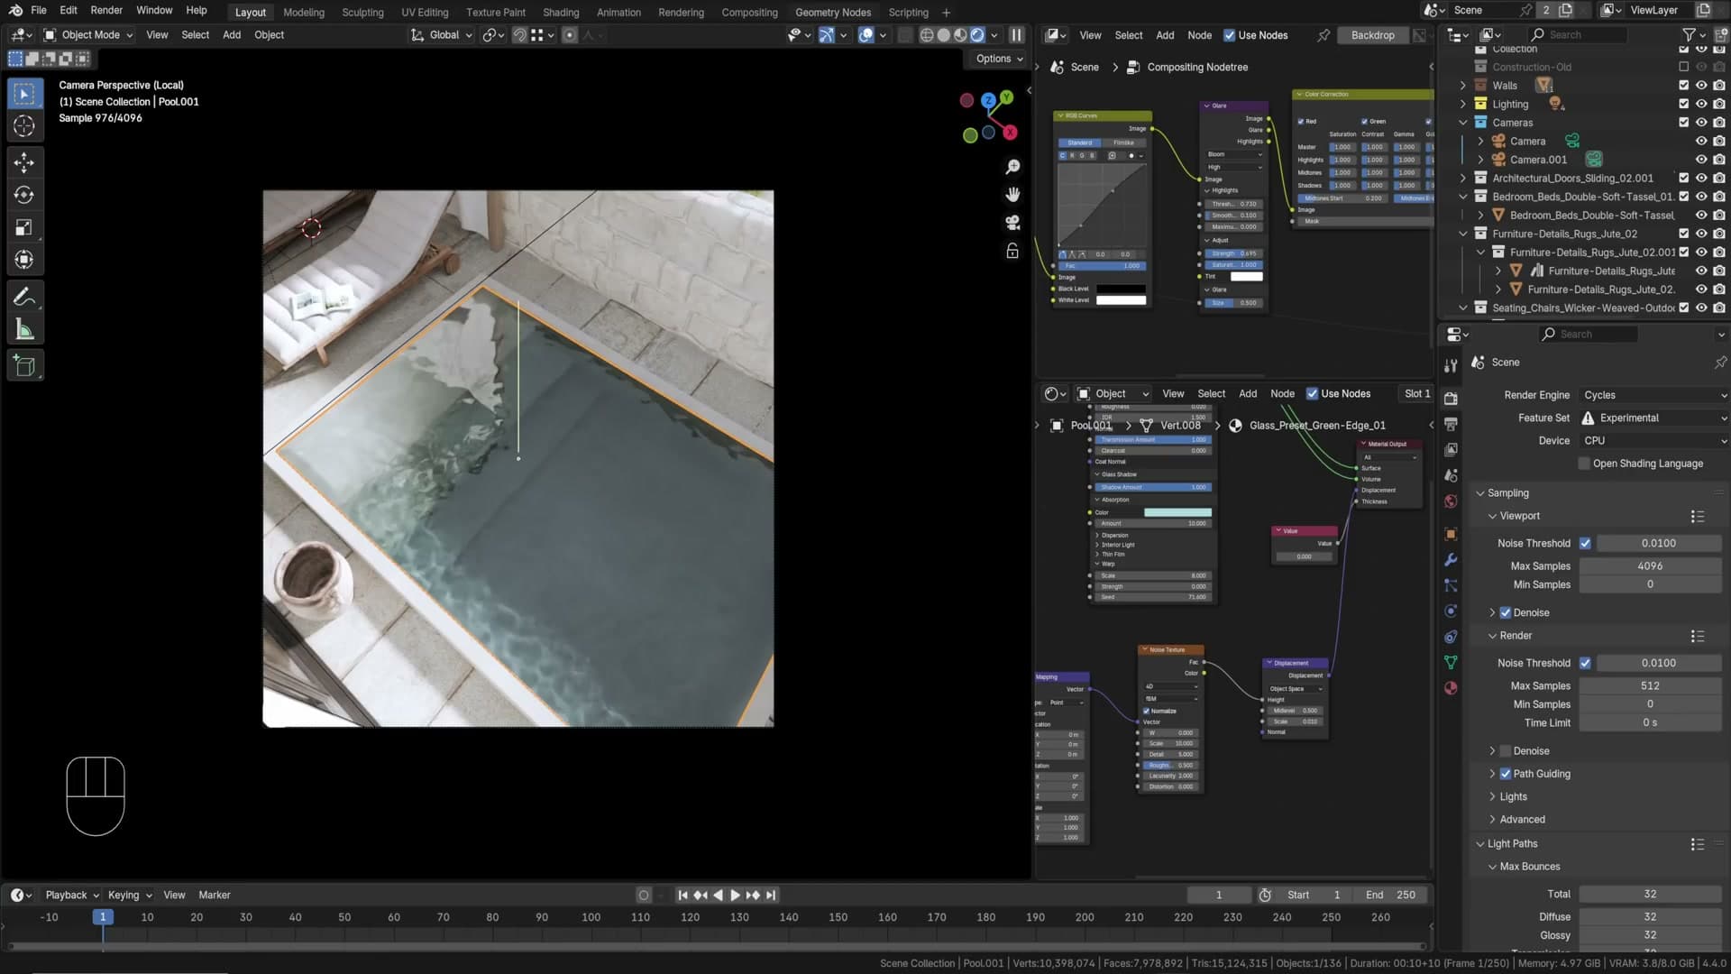
Task: Click the lock camera to view icon
Action: 1012,251
